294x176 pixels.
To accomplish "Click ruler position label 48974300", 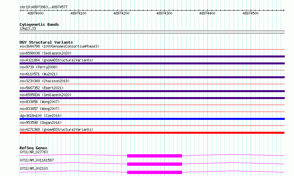I will [x=164, y=13].
